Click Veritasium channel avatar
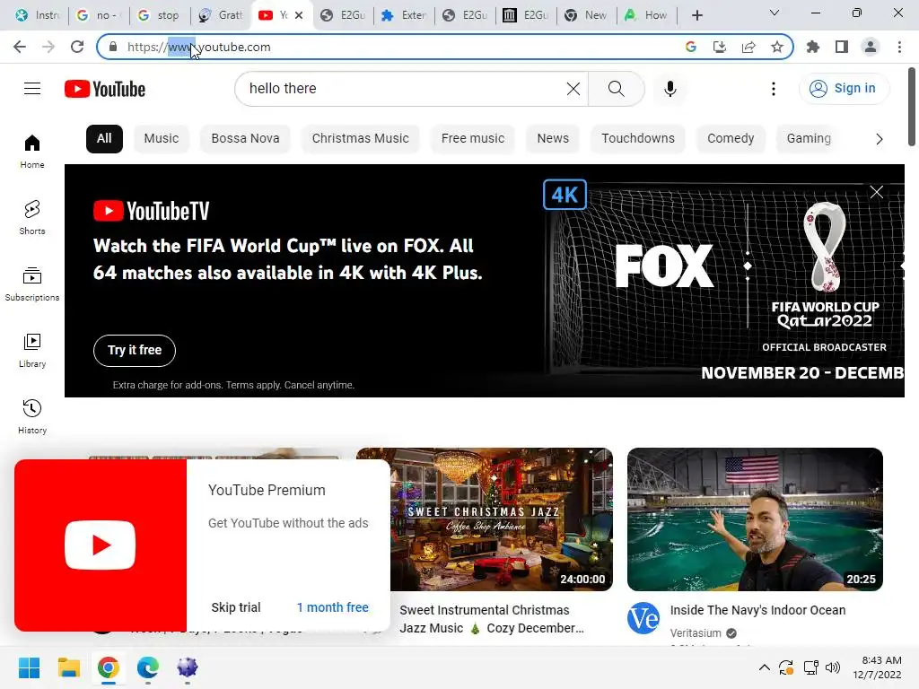The width and height of the screenshot is (919, 689). pyautogui.click(x=643, y=618)
